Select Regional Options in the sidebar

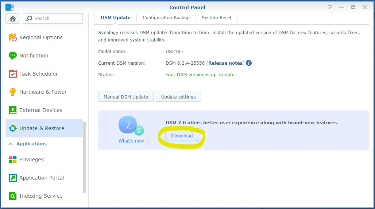pyautogui.click(x=44, y=37)
